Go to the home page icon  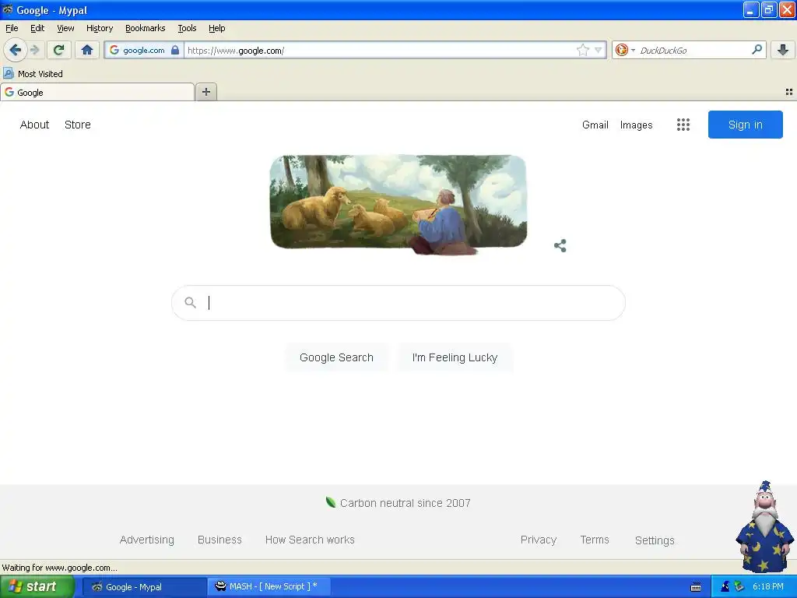click(x=87, y=50)
